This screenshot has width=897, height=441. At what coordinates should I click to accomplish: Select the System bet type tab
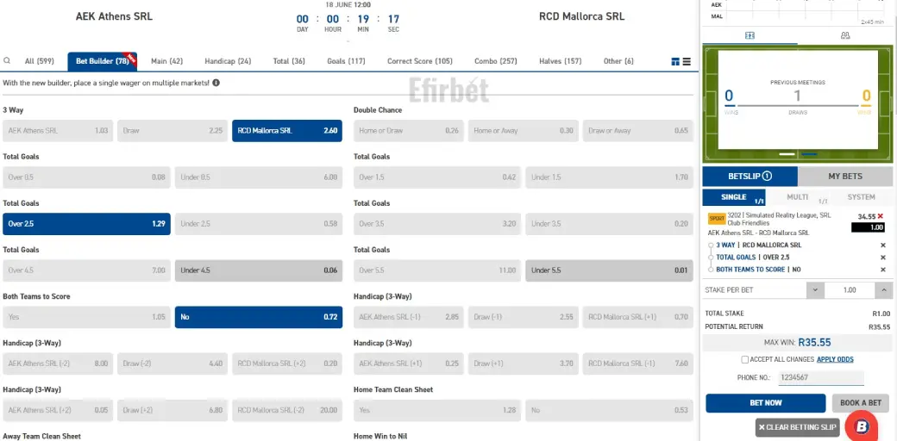point(861,197)
